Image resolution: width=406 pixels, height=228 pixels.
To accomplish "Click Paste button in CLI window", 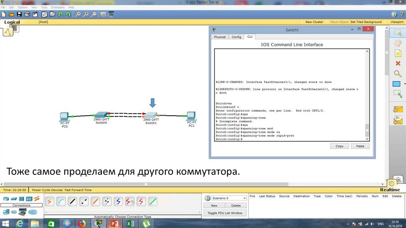I will tap(360, 146).
